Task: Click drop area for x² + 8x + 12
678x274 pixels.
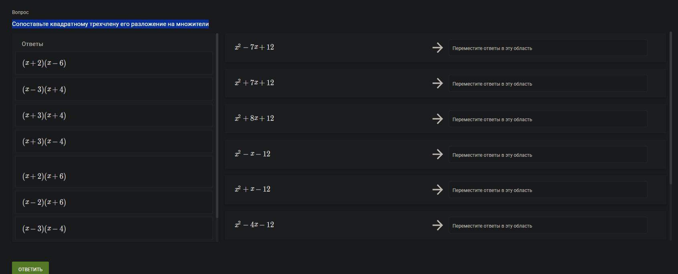Action: [547, 119]
